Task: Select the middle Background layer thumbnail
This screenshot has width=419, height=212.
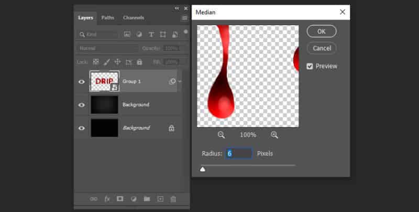Action: (104, 104)
